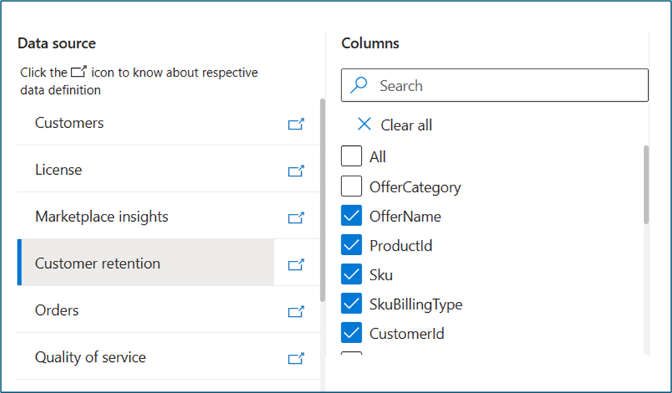
Task: Uncheck the OfferName checkbox
Action: click(x=352, y=216)
